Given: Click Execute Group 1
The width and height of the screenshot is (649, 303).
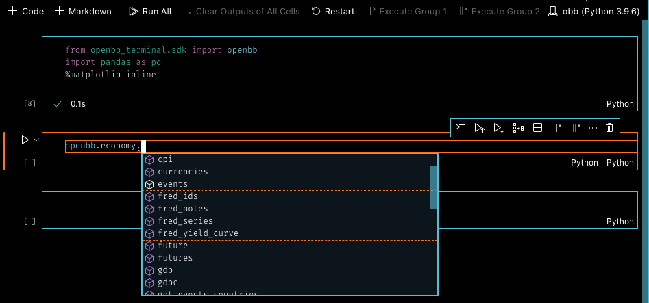Looking at the screenshot, I should 408,11.
